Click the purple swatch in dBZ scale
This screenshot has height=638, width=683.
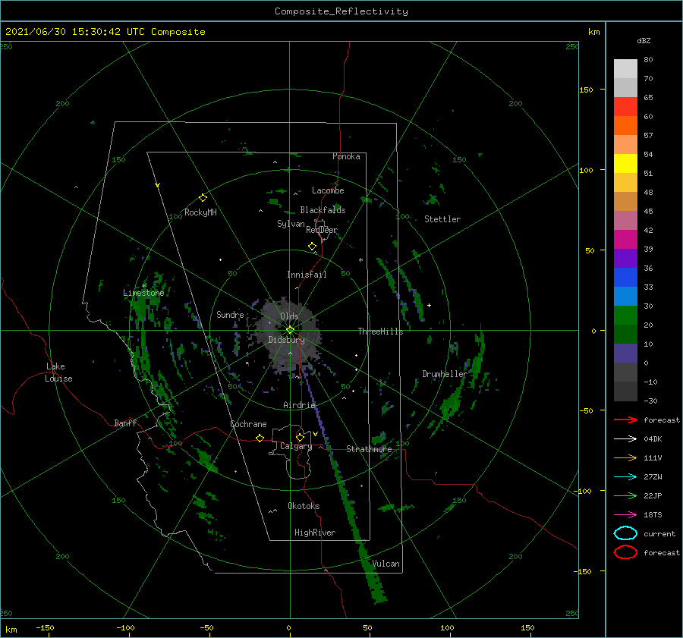pos(625,258)
